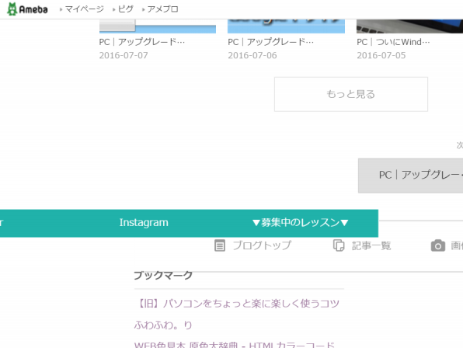
Task: Open the アメブロ header link
Action: pos(162,9)
